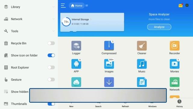The height and width of the screenshot is (109, 193).
Task: Open the hamburger menu icon
Action: (63, 5)
